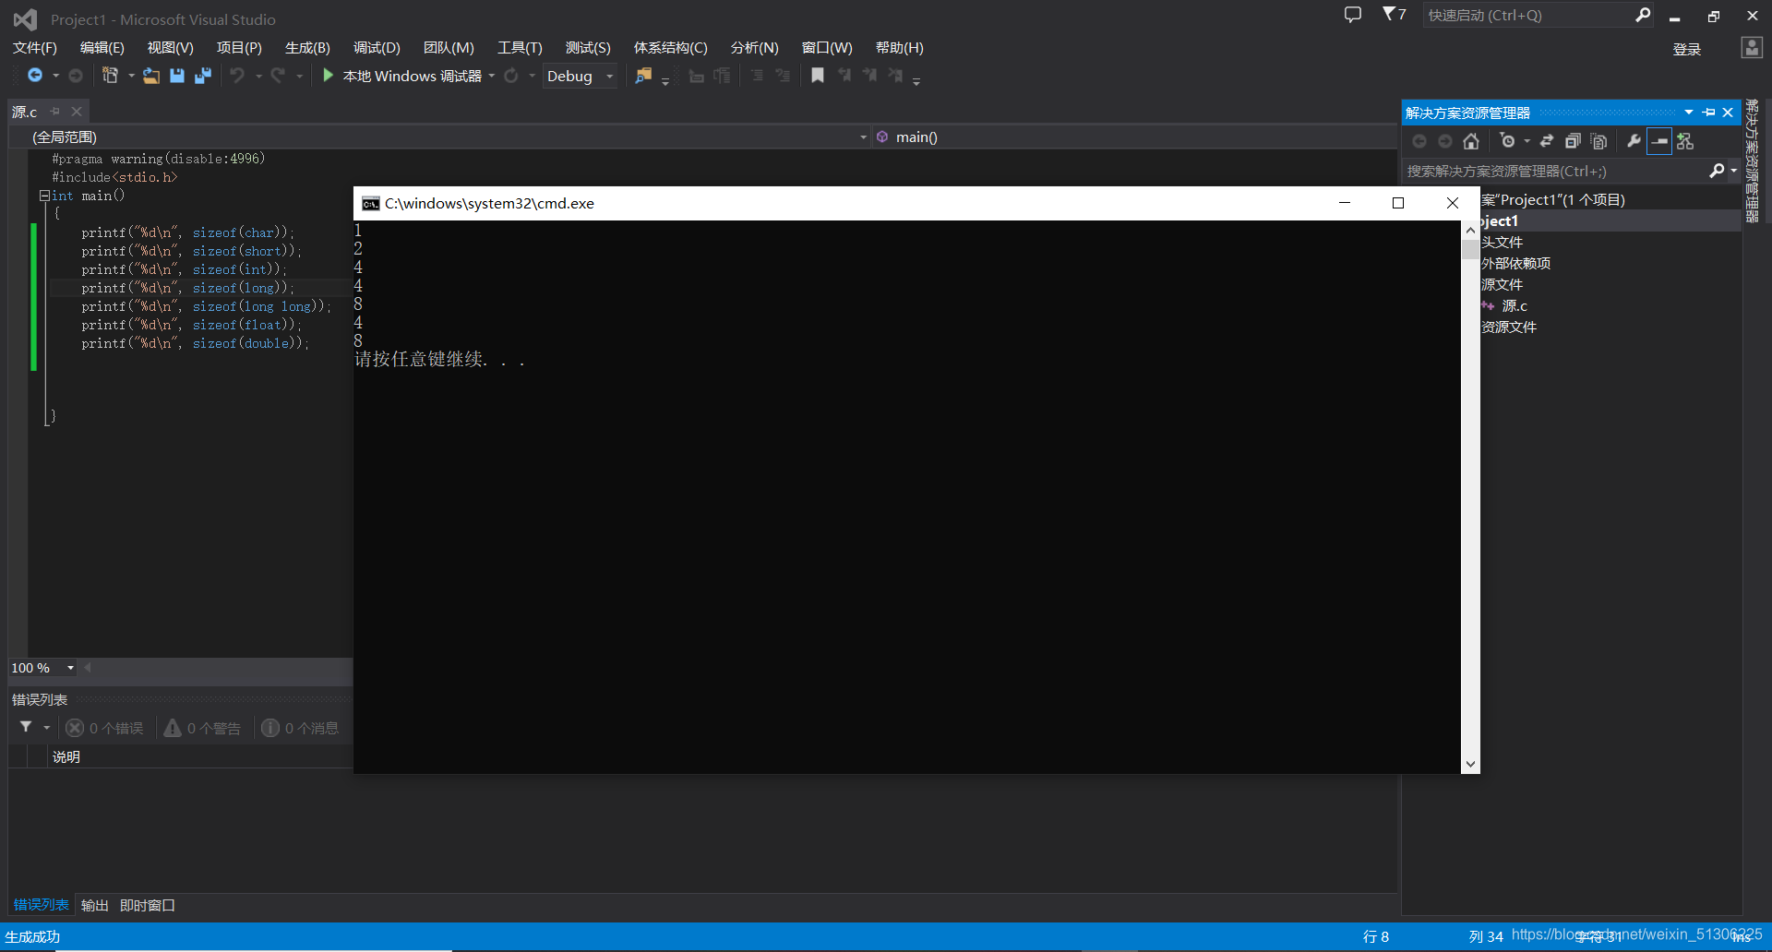Toggle the 0 个错误 errors filter

[x=104, y=729]
